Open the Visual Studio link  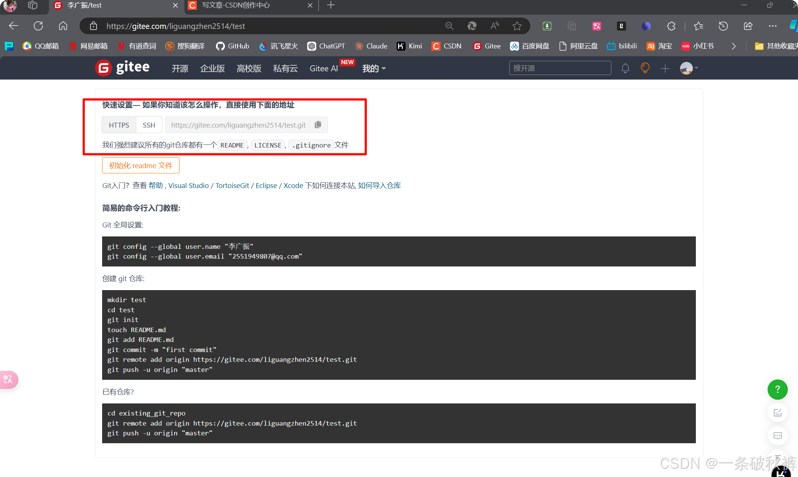click(189, 185)
